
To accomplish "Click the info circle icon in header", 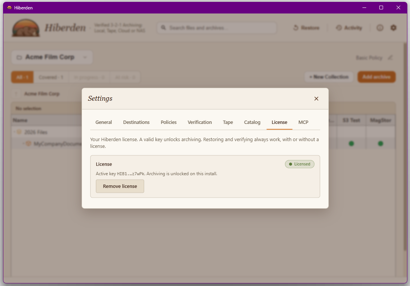I will pos(380,28).
